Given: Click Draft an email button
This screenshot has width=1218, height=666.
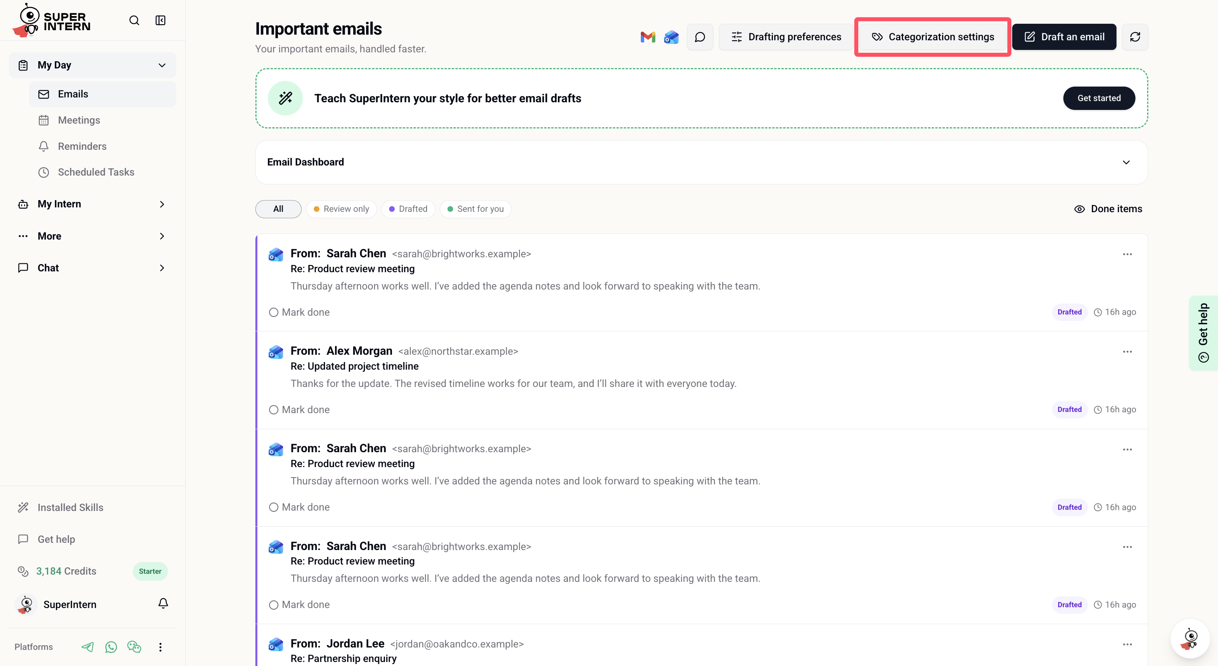Looking at the screenshot, I should [x=1064, y=37].
